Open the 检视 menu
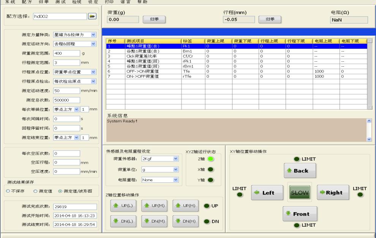This screenshot has height=238, width=376. point(77,2)
